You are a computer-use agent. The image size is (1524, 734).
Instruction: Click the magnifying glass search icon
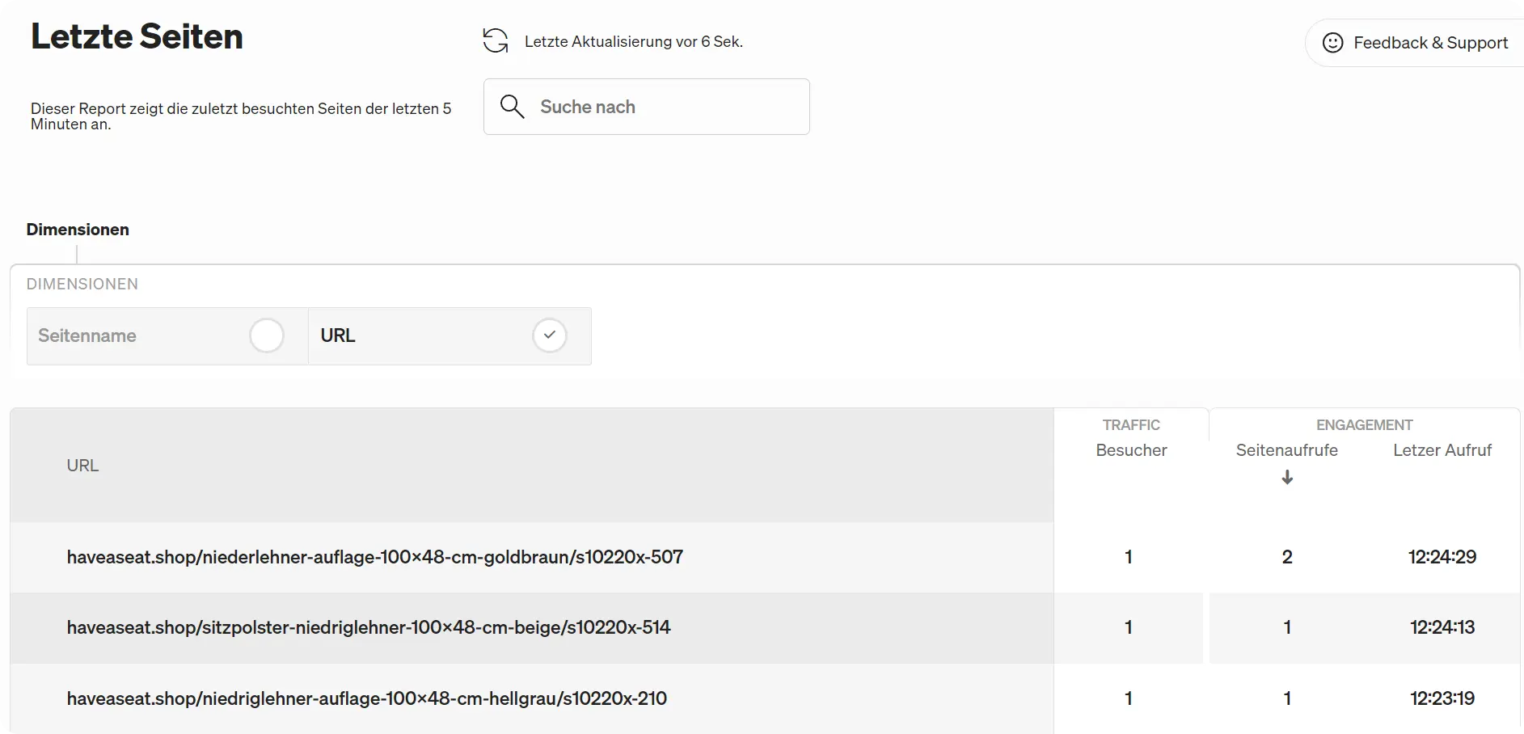[x=512, y=107]
